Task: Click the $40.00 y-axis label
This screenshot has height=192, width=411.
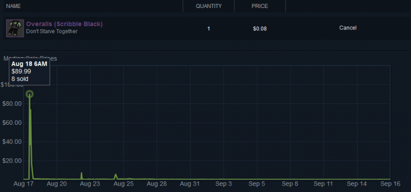Action: (x=12, y=142)
